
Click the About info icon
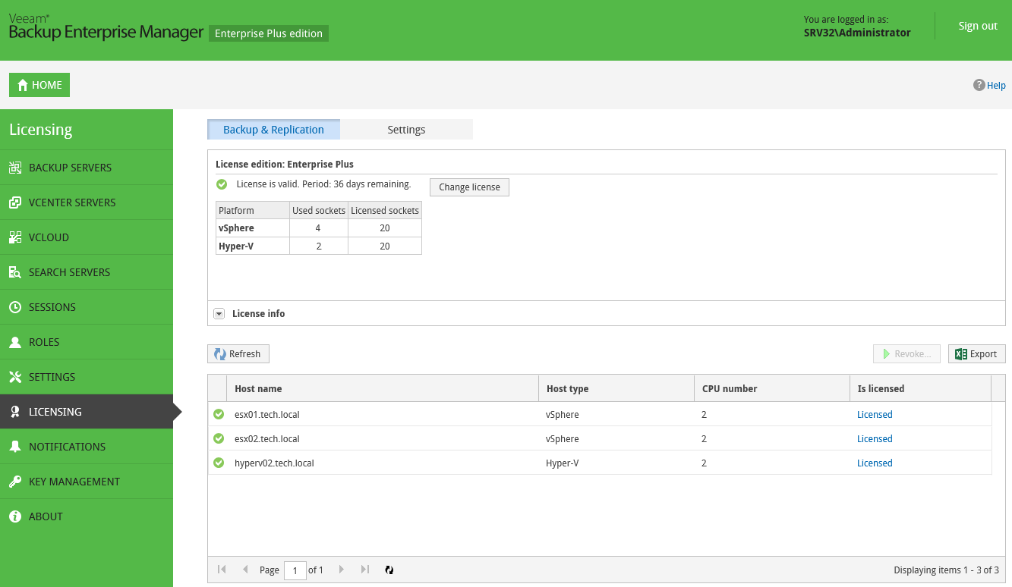tap(14, 516)
